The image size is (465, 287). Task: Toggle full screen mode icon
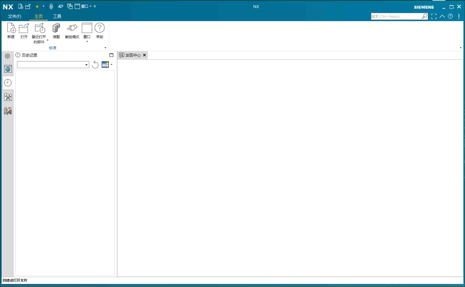click(x=434, y=16)
